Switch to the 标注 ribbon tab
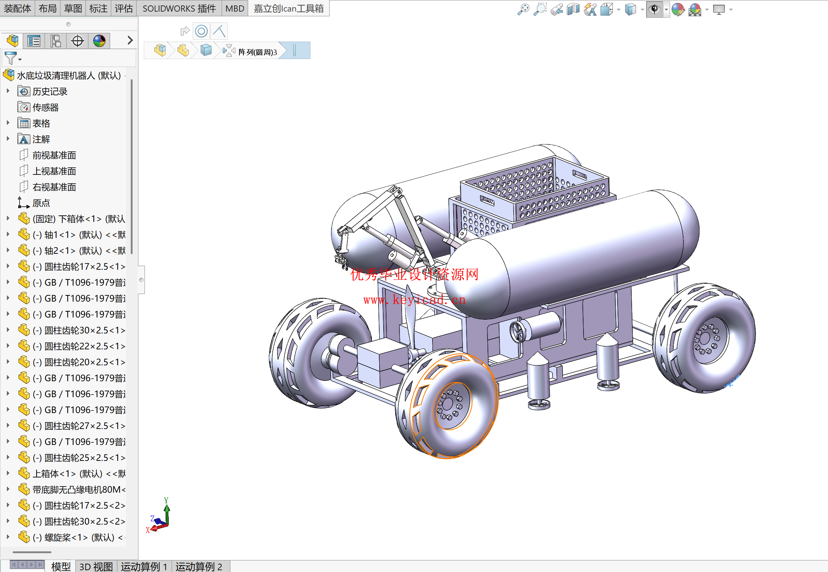828x572 pixels. coord(98,8)
